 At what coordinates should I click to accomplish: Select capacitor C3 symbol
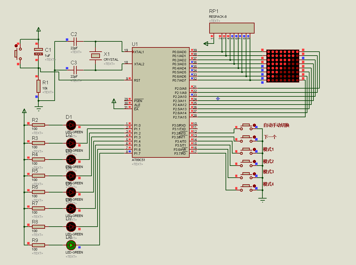pyautogui.click(x=75, y=70)
